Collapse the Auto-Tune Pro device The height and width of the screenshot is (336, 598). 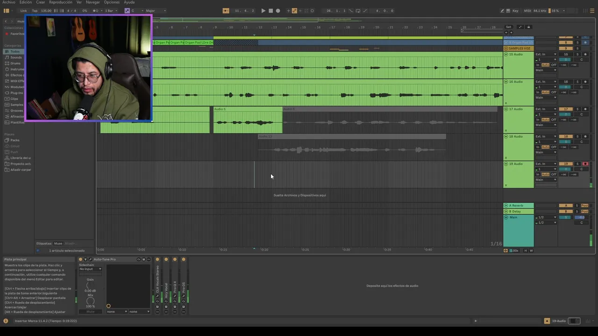(x=85, y=259)
